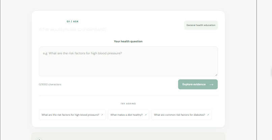The width and height of the screenshot is (272, 140).
Task: Click the health question text area
Action: (128, 62)
